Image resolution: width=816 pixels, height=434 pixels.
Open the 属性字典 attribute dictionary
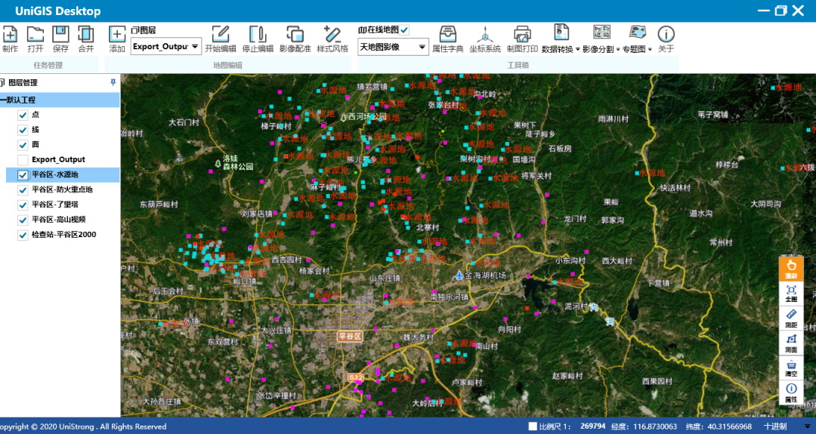click(x=447, y=38)
